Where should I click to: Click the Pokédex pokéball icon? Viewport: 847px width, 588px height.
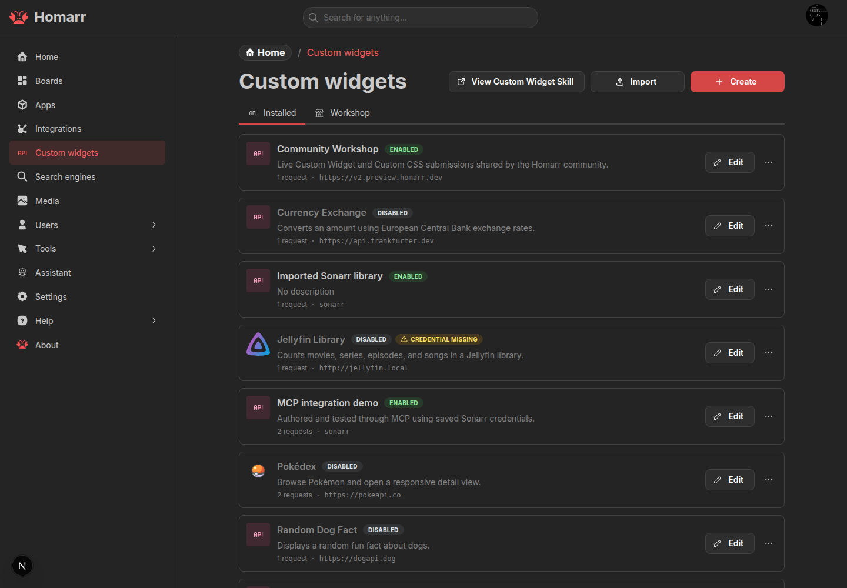coord(258,471)
